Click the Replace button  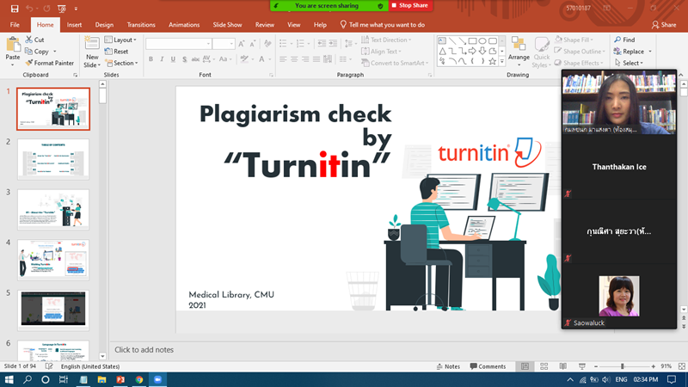[633, 52]
